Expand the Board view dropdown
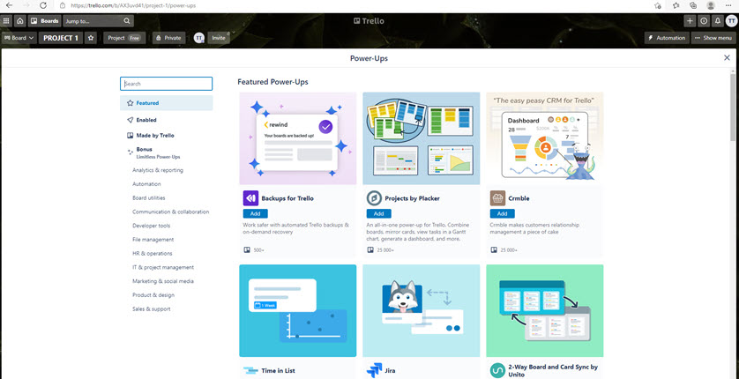 click(19, 38)
